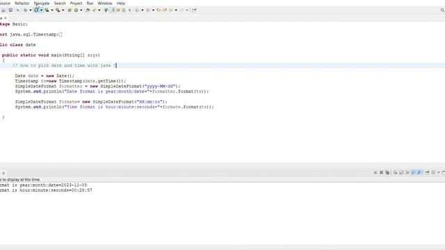Toggle Show Console When Standard Out Changes
This screenshot has width=445, height=250.
click(414, 172)
